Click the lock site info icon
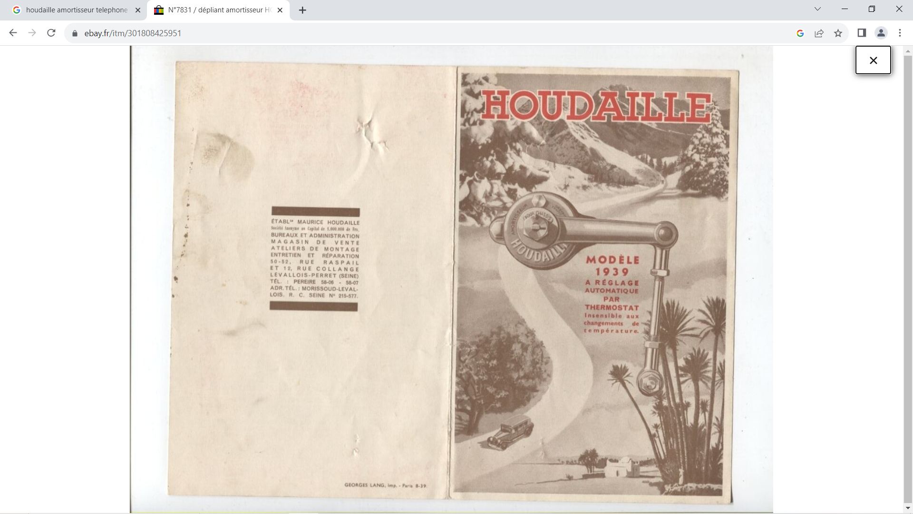Screen dimensions: 913x514 pos(75,33)
